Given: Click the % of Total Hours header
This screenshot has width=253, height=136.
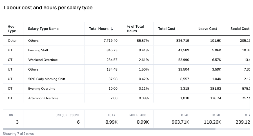Looking at the screenshot, I should tap(135, 29).
